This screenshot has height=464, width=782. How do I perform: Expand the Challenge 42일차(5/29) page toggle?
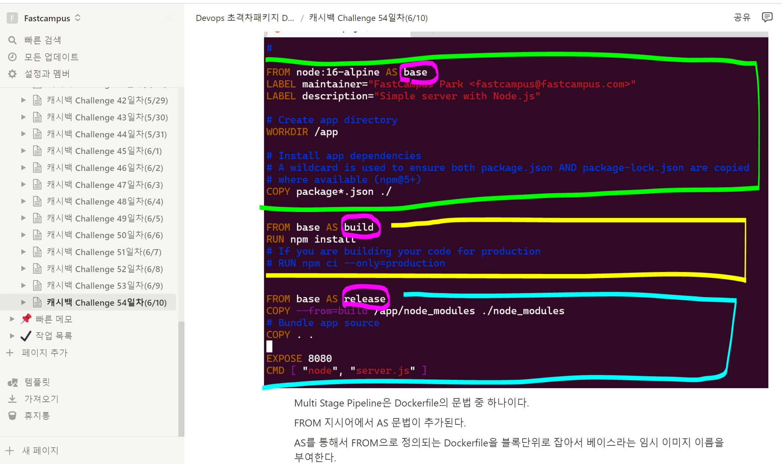23,100
